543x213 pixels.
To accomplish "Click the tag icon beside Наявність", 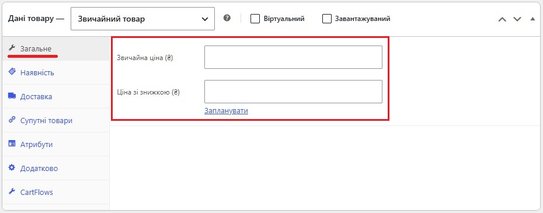I will [x=12, y=71].
